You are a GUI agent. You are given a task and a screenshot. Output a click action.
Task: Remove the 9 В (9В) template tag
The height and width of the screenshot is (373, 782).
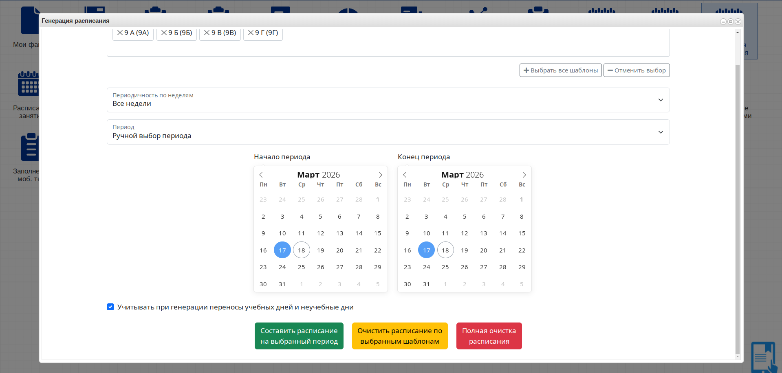pos(207,33)
